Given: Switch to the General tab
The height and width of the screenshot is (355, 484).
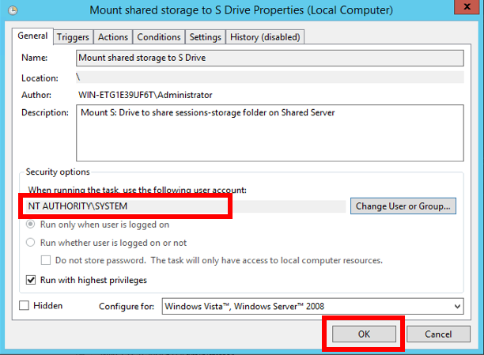Looking at the screenshot, I should 33,36.
